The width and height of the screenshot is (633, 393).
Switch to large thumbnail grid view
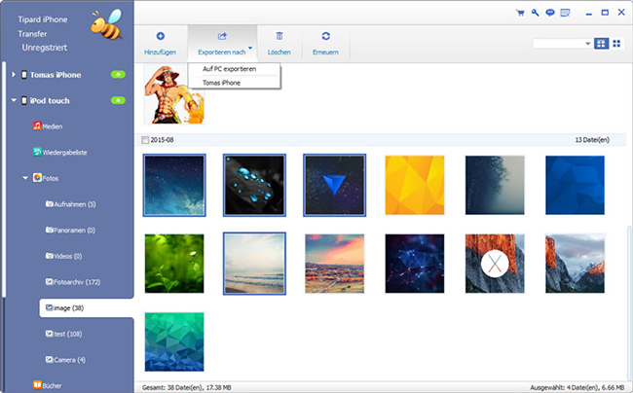[601, 44]
